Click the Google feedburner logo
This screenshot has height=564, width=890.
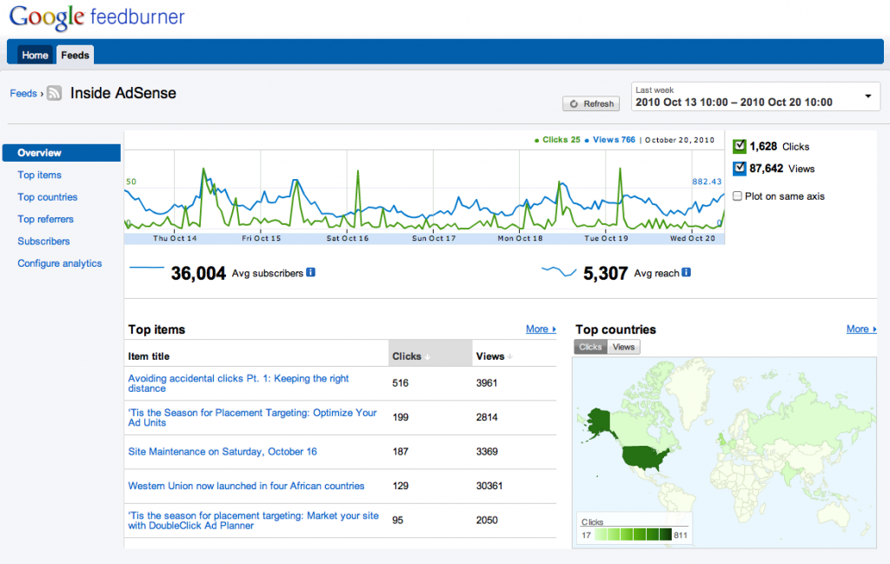[97, 17]
